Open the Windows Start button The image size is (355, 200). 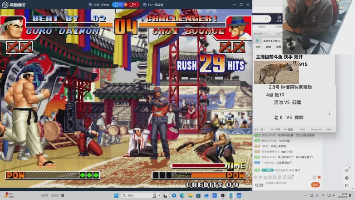(116, 196)
